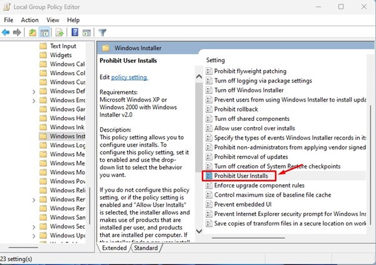This screenshot has width=376, height=265.
Task: Select Control maximum size of baseline file cache
Action: (273, 195)
